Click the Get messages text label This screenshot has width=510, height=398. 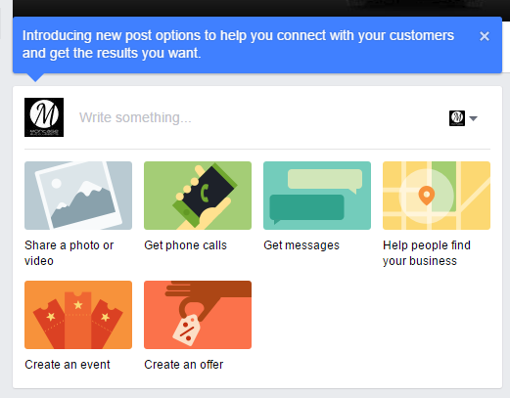pyautogui.click(x=301, y=245)
